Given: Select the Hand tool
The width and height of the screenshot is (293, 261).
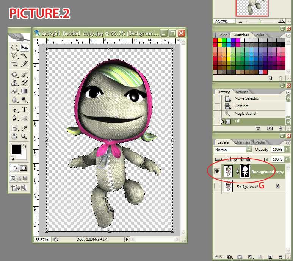Looking at the screenshot, I should (14, 136).
